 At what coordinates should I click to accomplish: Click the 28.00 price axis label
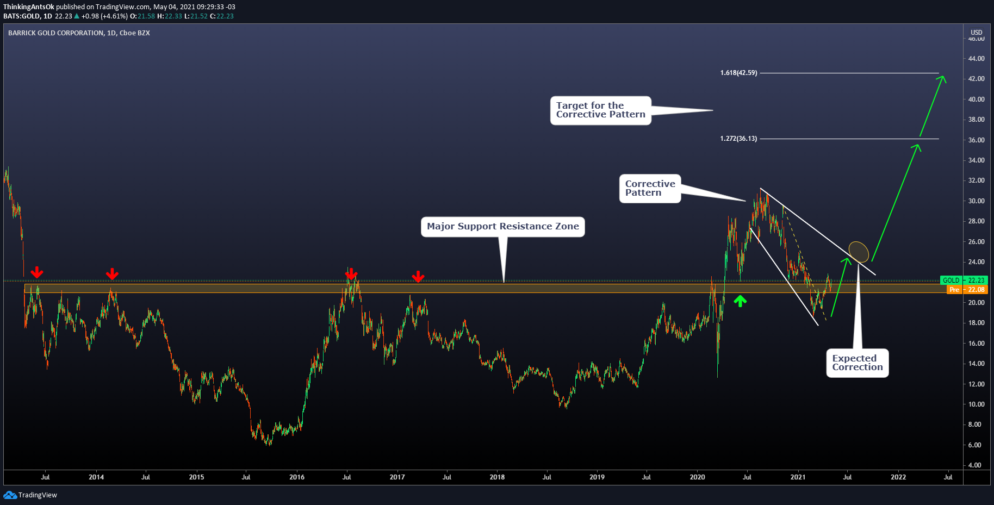976,221
